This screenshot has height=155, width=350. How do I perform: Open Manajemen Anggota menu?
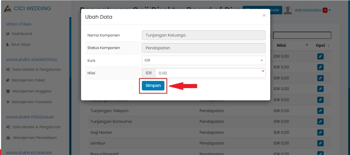click(32, 91)
